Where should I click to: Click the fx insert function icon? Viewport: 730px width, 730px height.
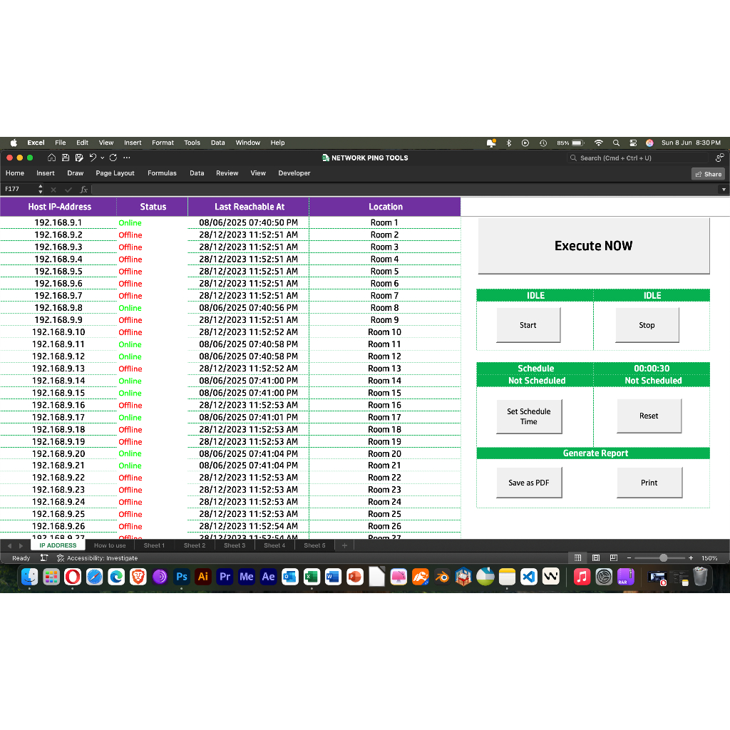[x=83, y=190]
